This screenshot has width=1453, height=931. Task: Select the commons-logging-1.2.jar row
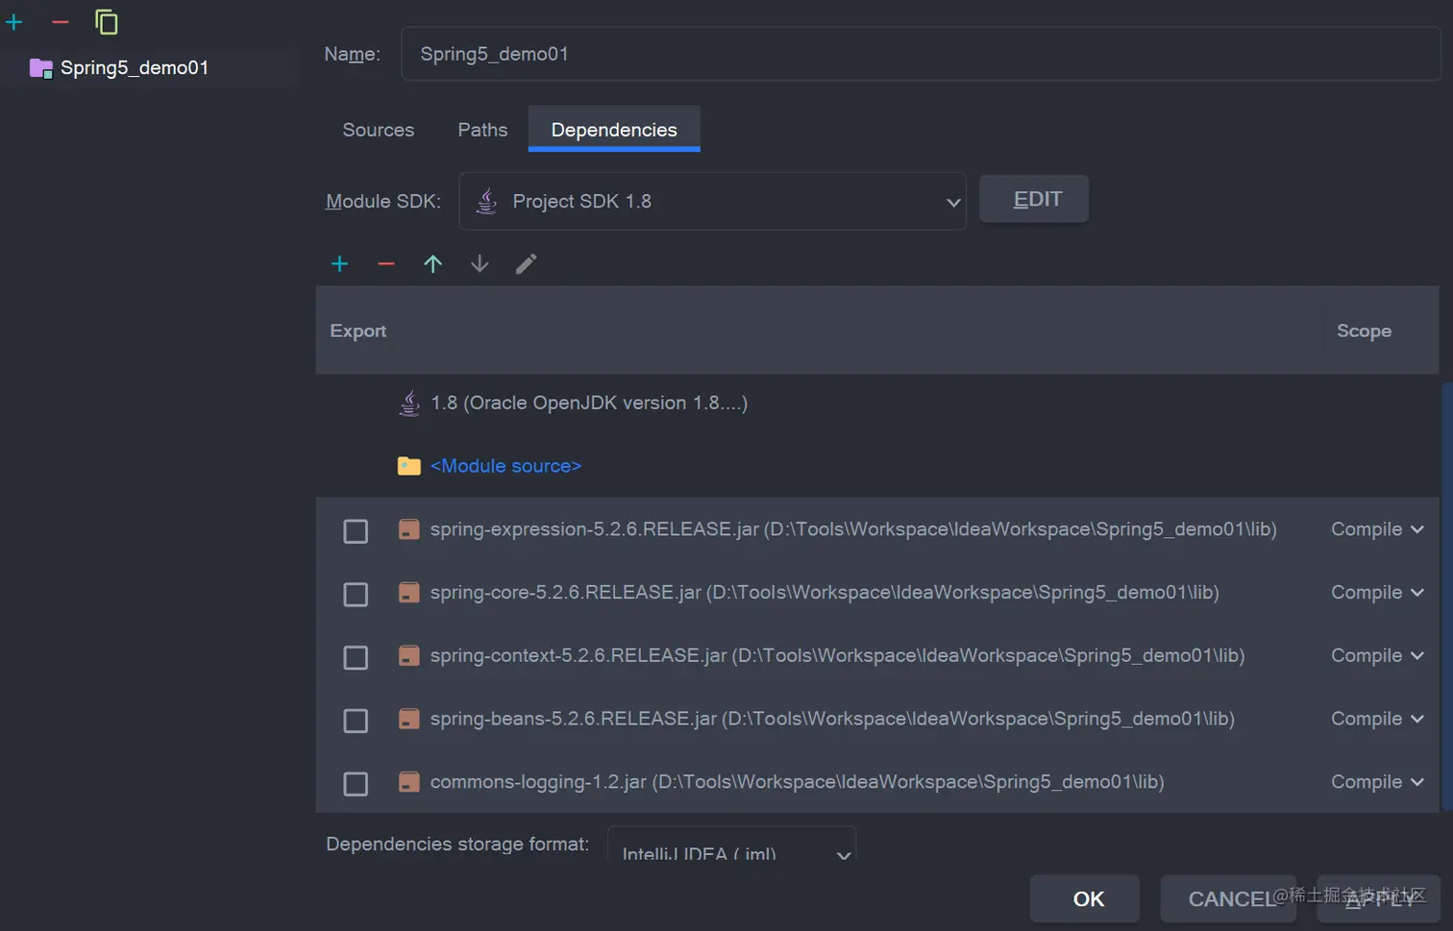click(x=876, y=782)
